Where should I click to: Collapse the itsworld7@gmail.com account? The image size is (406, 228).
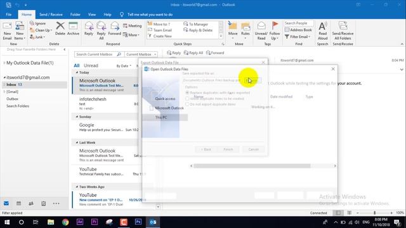click(x=4, y=77)
